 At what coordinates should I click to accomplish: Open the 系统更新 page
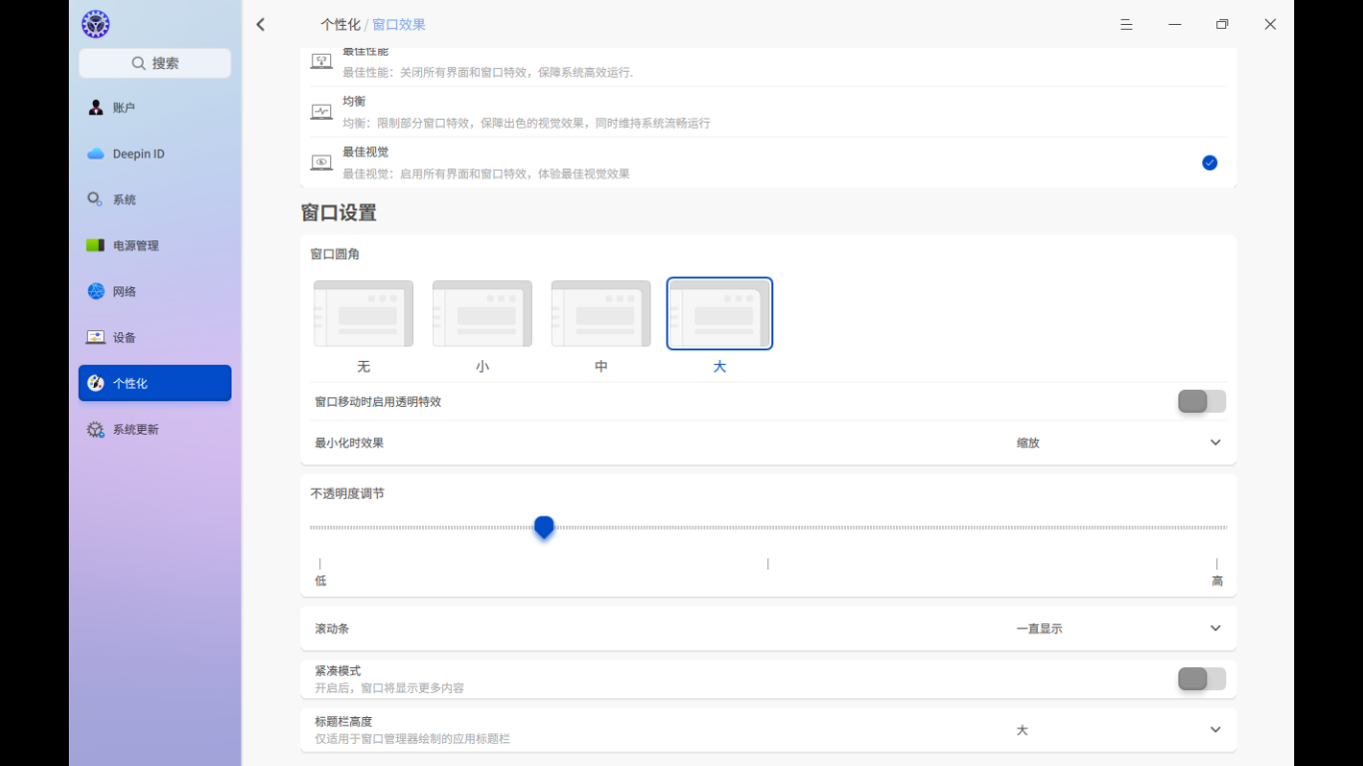tap(155, 429)
